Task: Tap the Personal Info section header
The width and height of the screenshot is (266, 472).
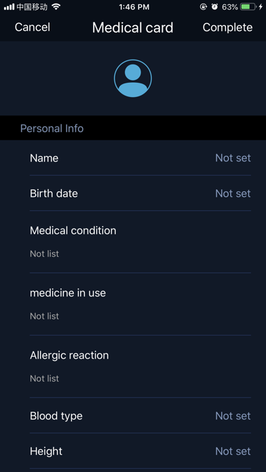Action: point(52,129)
